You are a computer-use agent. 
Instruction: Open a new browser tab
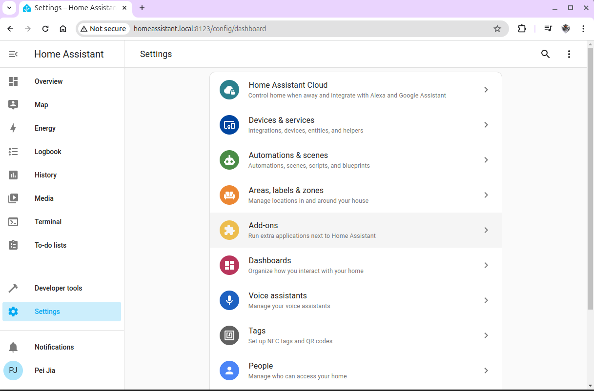point(142,8)
